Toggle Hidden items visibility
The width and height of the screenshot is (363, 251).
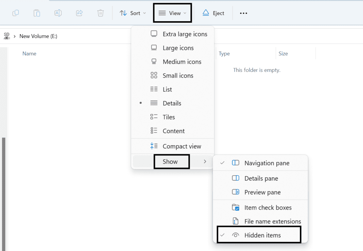click(x=262, y=235)
